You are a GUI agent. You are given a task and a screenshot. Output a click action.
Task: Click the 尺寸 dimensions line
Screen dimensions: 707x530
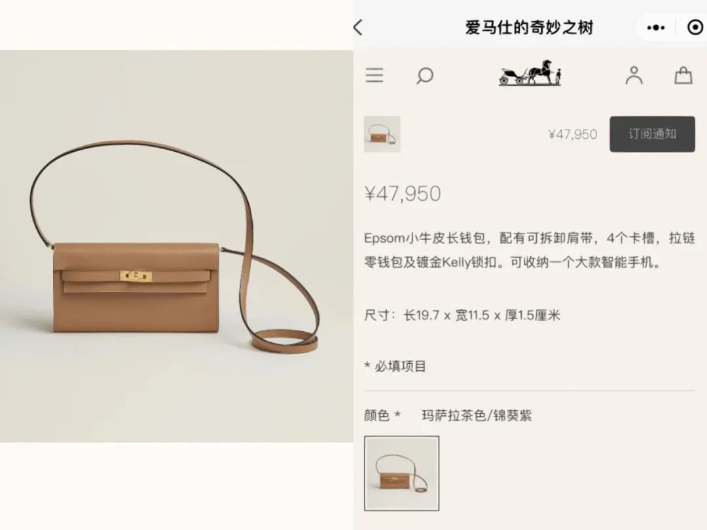462,315
